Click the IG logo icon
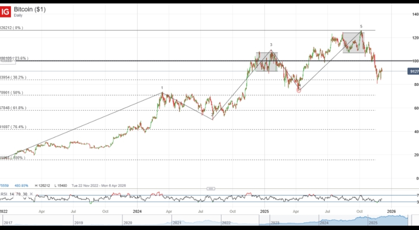This screenshot has width=419, height=230. [x=5, y=12]
